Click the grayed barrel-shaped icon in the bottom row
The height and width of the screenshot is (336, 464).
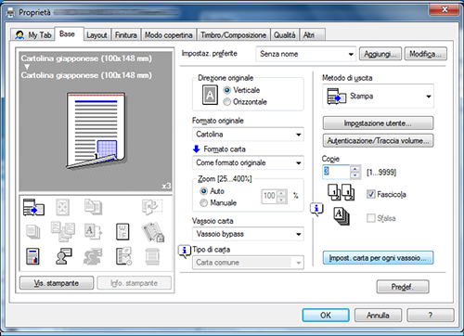(152, 256)
